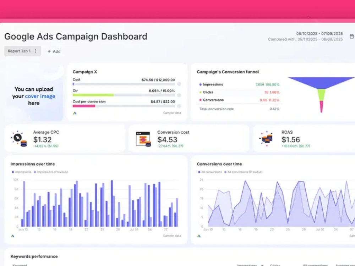Click the Cost progress bar
This screenshot has height=266, width=355.
coord(124,84)
